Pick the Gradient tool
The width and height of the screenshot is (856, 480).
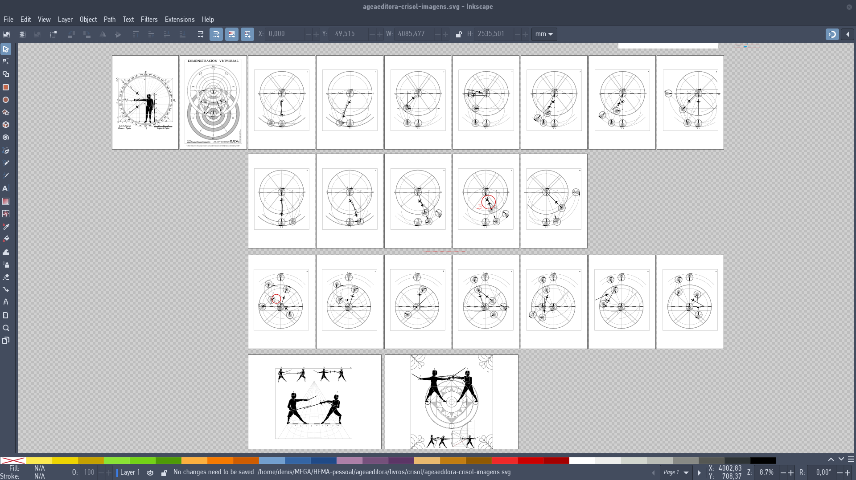[x=6, y=201]
